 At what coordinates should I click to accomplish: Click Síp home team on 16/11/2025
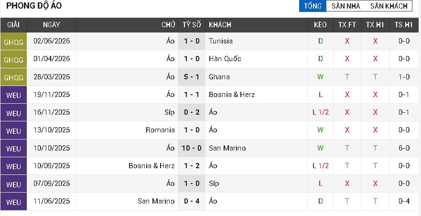click(x=170, y=112)
